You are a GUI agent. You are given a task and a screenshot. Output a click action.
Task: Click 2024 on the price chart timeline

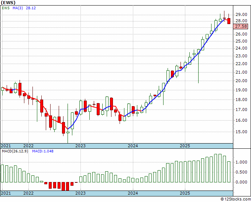[133, 146]
